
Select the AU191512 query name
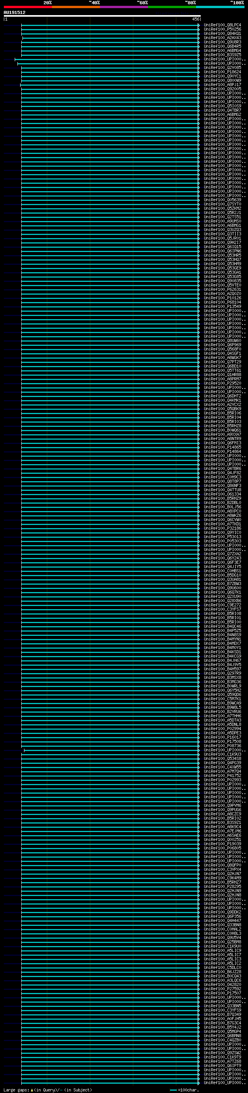pyautogui.click(x=14, y=13)
